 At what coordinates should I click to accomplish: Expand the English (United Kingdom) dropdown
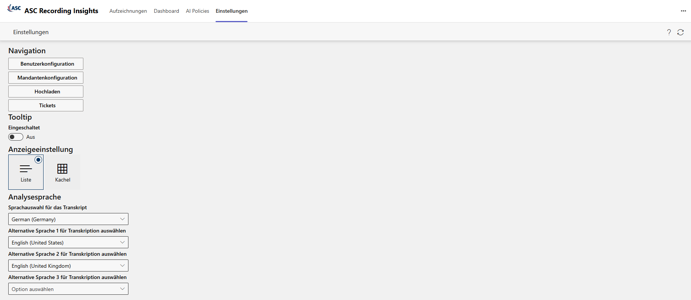(x=68, y=266)
